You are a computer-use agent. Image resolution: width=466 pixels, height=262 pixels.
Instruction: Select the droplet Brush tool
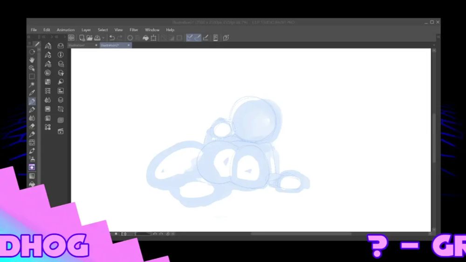click(32, 118)
